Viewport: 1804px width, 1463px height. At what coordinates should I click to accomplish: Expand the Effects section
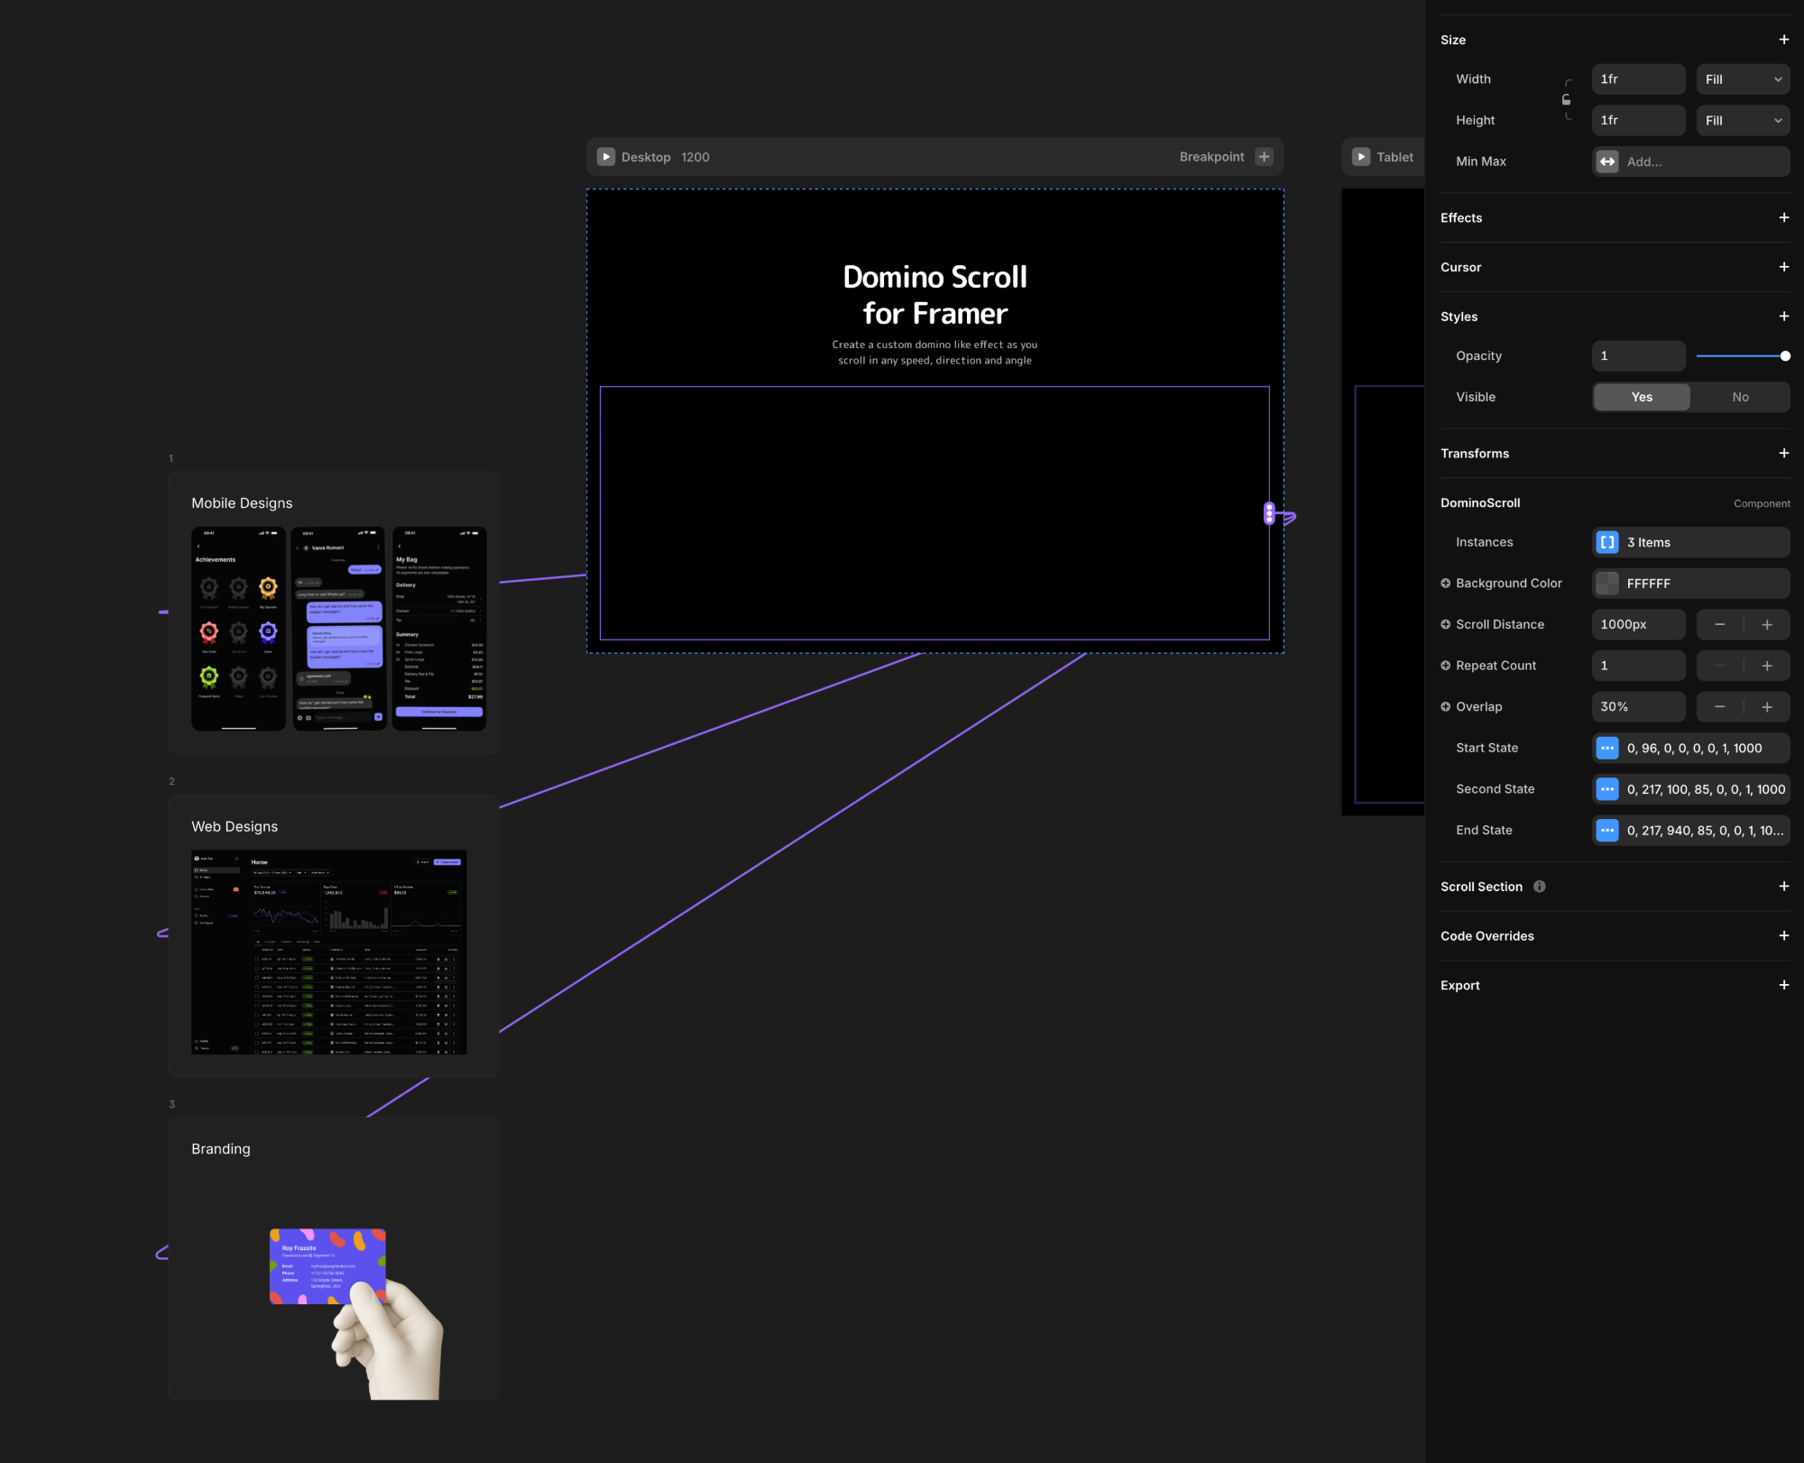[x=1783, y=218]
